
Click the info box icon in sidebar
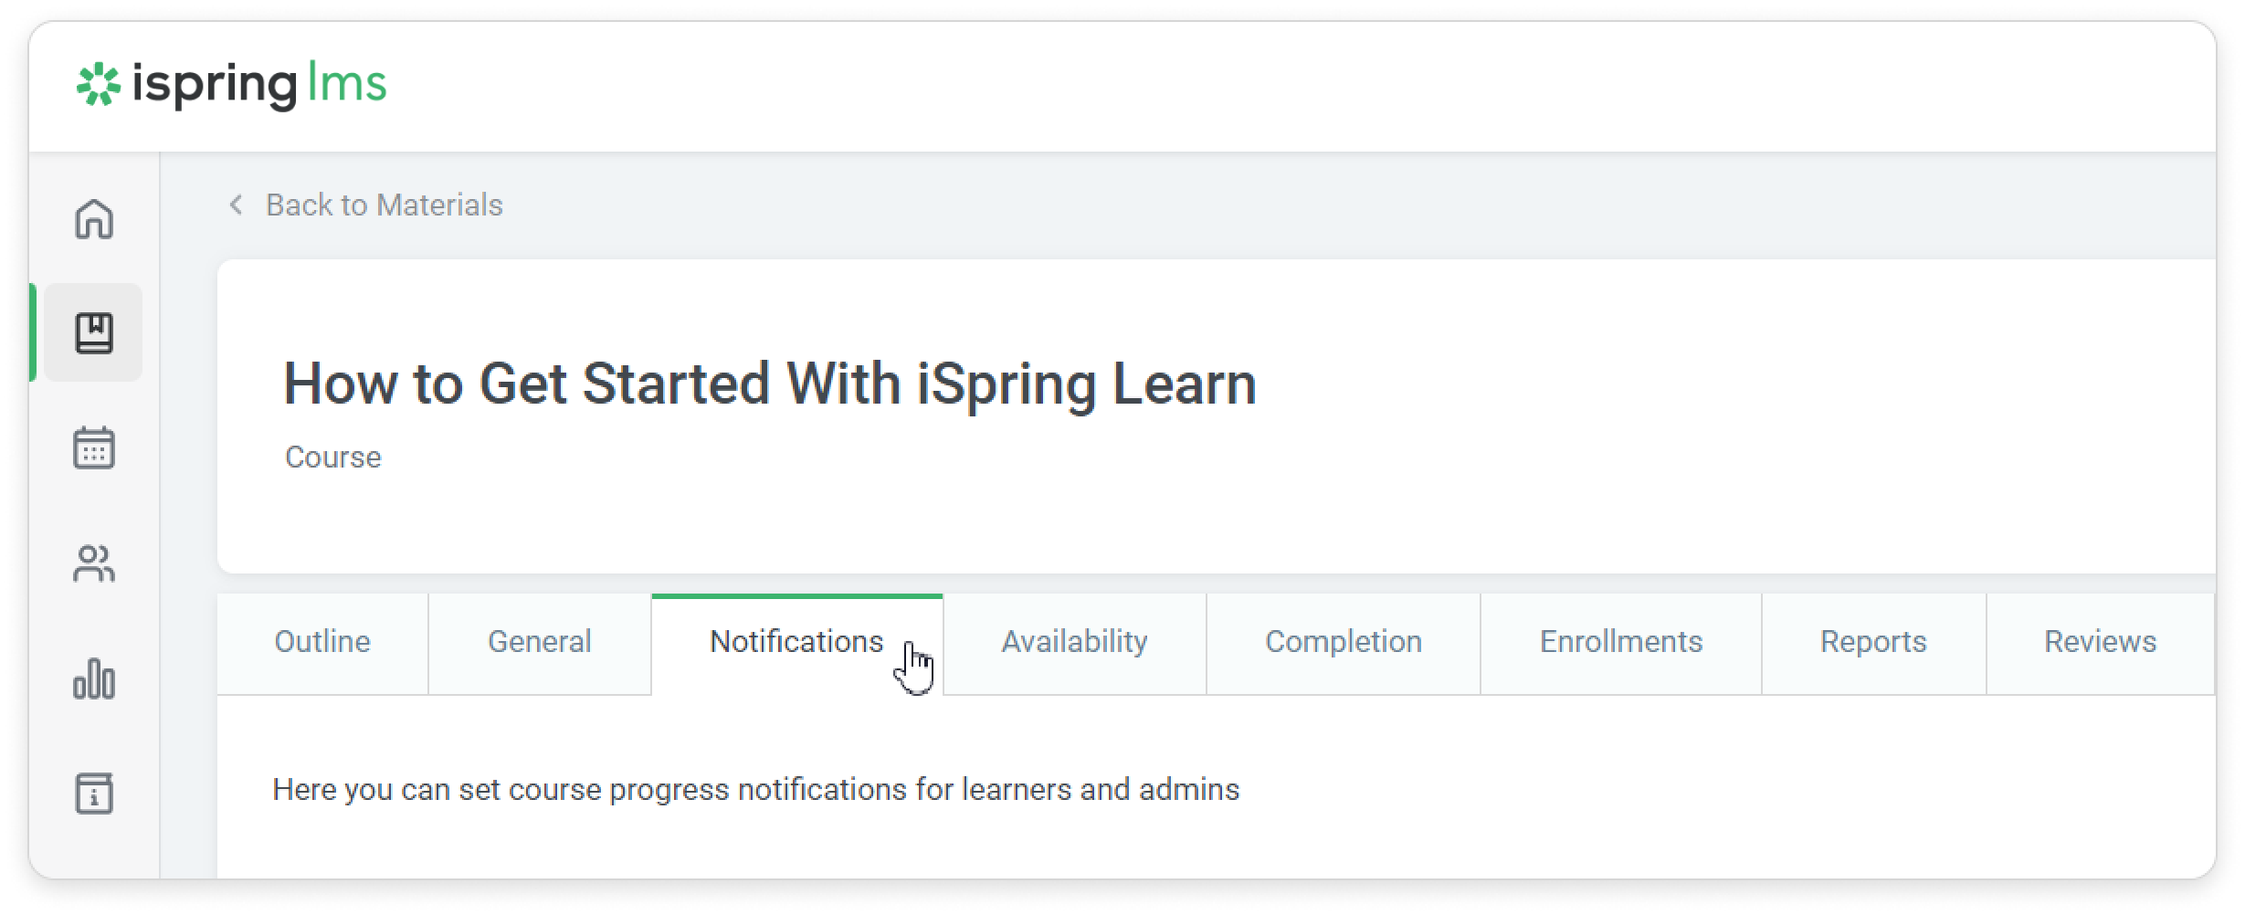pyautogui.click(x=94, y=793)
